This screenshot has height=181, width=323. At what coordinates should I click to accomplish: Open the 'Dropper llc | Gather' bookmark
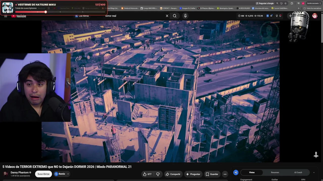click(187, 8)
